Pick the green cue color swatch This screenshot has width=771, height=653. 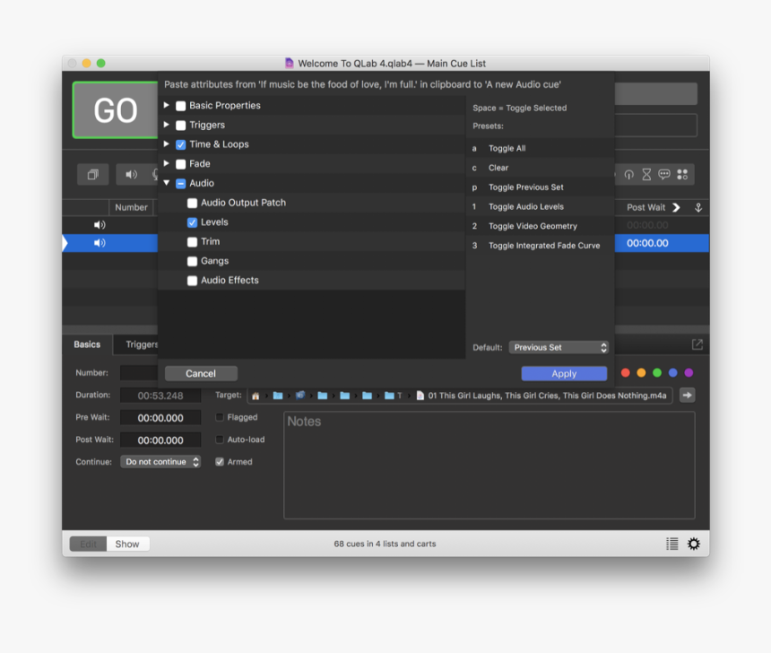[x=657, y=373]
